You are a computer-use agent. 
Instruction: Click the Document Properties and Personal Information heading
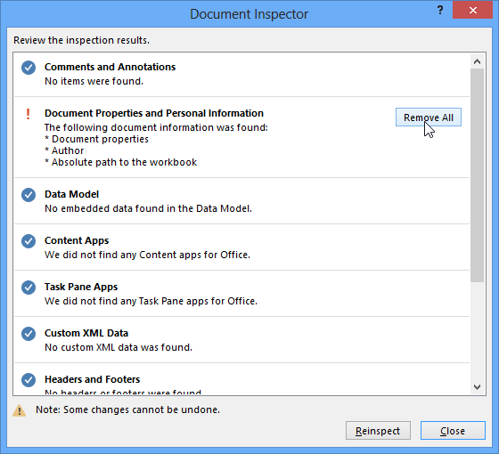point(154,113)
